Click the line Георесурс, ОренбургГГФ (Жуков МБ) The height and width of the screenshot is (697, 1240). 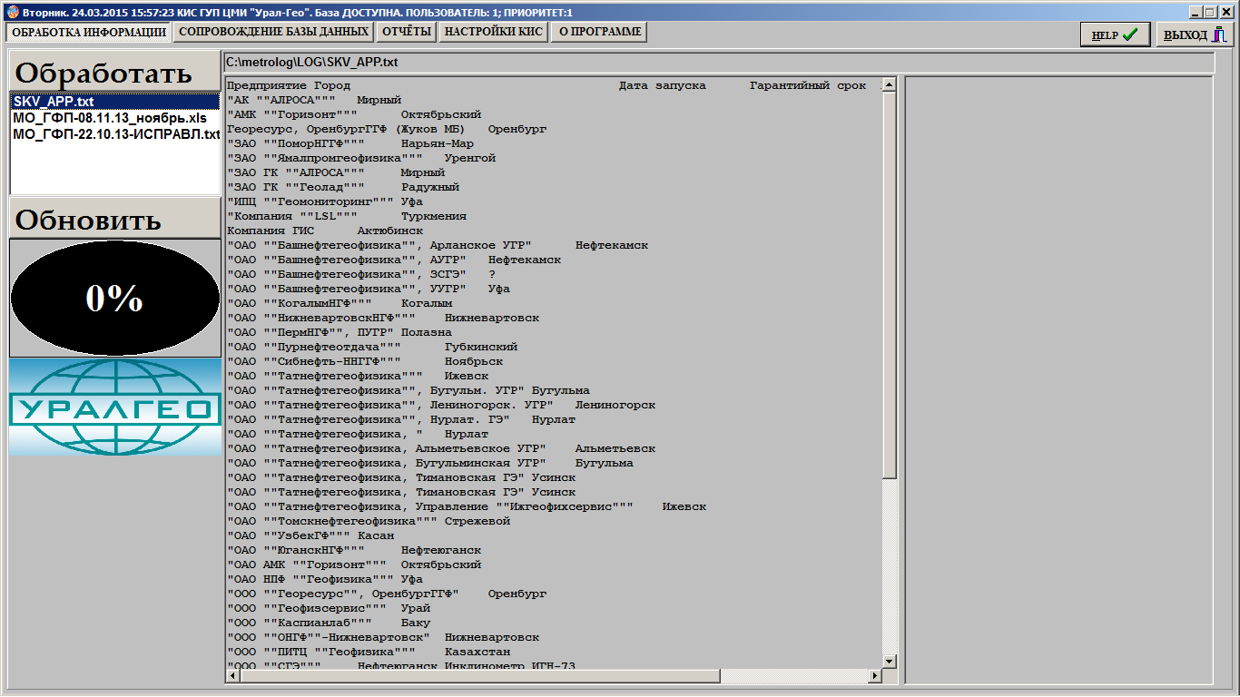[x=386, y=129]
